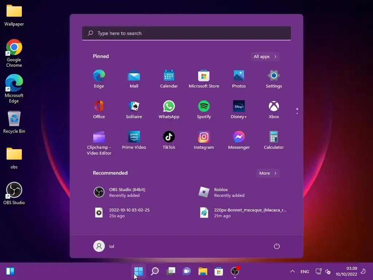This screenshot has height=280, width=373.
Task: Open the pinned Mail app
Action: click(x=134, y=79)
